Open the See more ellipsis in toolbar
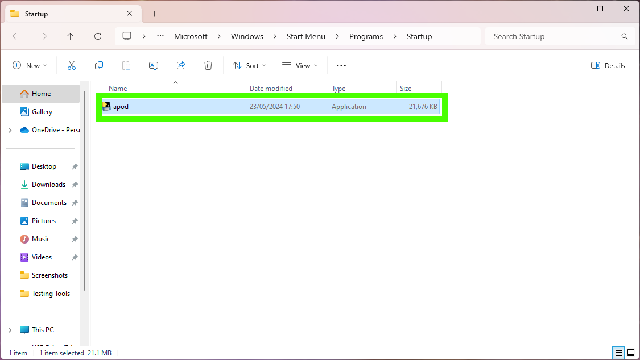Viewport: 640px width, 360px height. click(341, 65)
